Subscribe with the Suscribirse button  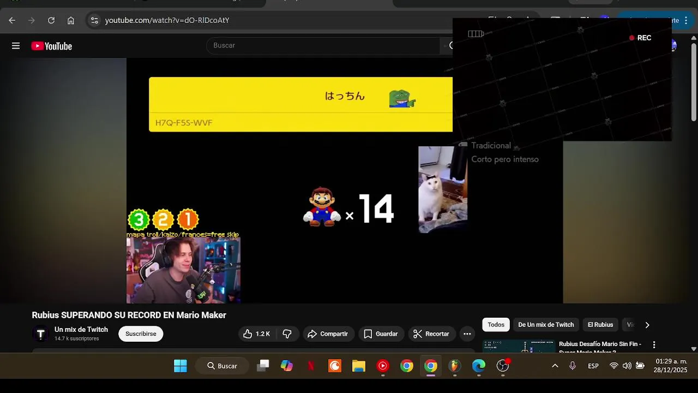tap(141, 334)
